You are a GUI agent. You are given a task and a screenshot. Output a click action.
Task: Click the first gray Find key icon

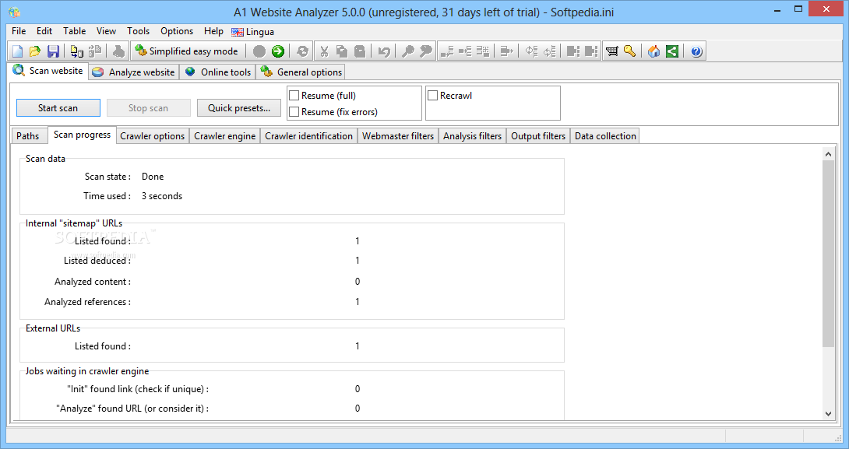coord(407,51)
